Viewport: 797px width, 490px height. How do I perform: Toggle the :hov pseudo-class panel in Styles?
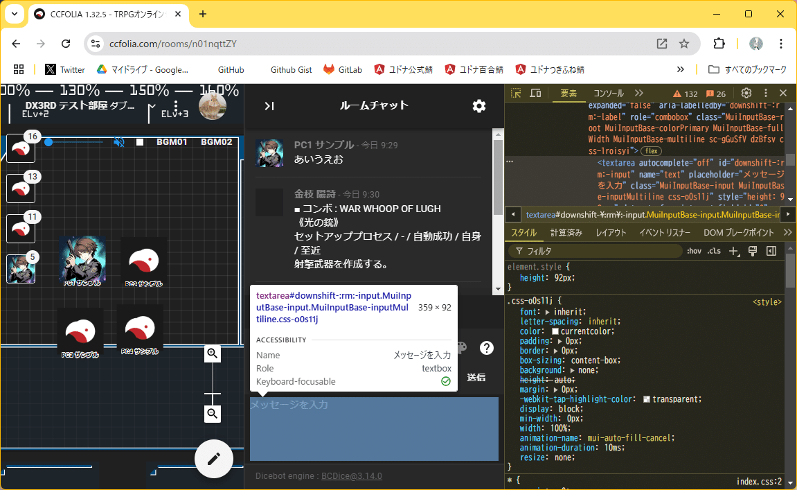[694, 250]
